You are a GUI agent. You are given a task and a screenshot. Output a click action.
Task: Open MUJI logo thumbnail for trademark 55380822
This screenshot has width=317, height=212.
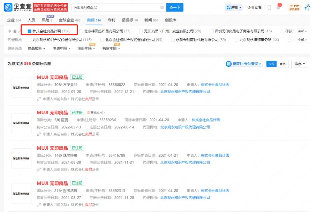point(21,87)
